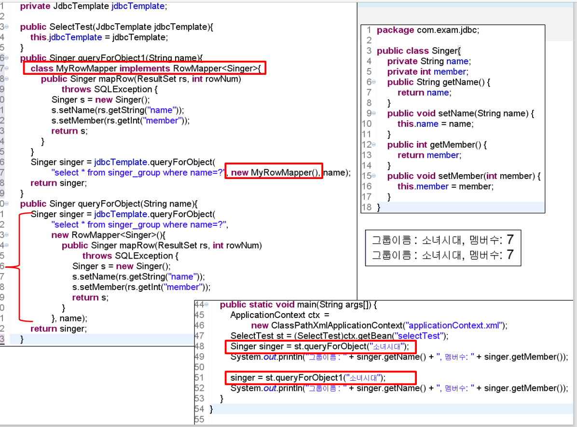The height and width of the screenshot is (427, 577).
Task: Click line number 2 in Singer editor
Action: 369,41
